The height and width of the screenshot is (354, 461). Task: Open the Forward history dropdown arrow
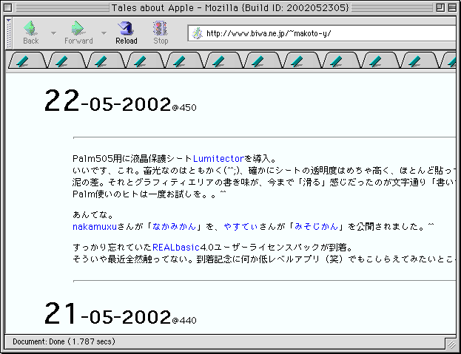click(x=104, y=33)
